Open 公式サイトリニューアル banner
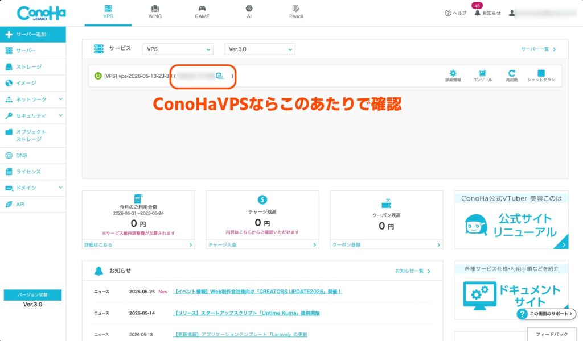This screenshot has width=583, height=341. (x=511, y=220)
